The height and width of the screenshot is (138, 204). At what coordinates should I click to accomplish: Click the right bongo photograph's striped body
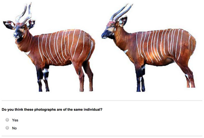tap(160, 47)
